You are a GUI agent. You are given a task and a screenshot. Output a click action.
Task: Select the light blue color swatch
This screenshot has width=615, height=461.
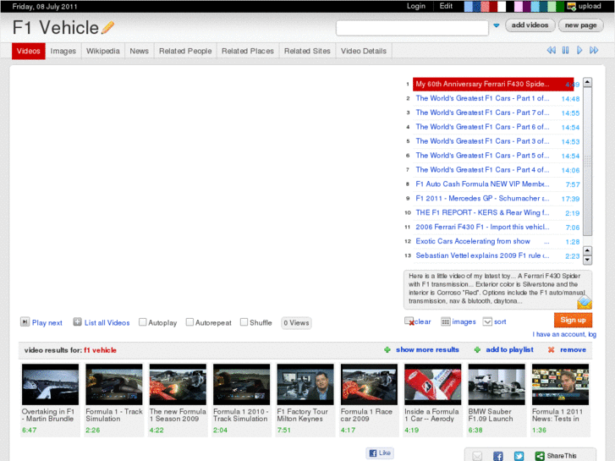[469, 6]
